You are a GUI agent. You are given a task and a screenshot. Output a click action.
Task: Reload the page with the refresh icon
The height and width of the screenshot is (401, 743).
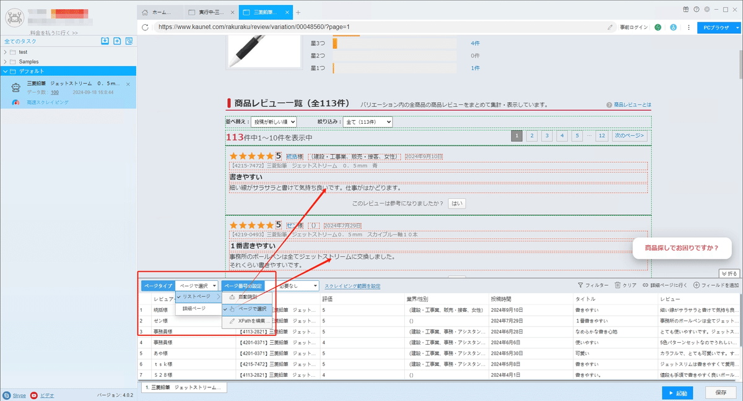coord(145,27)
